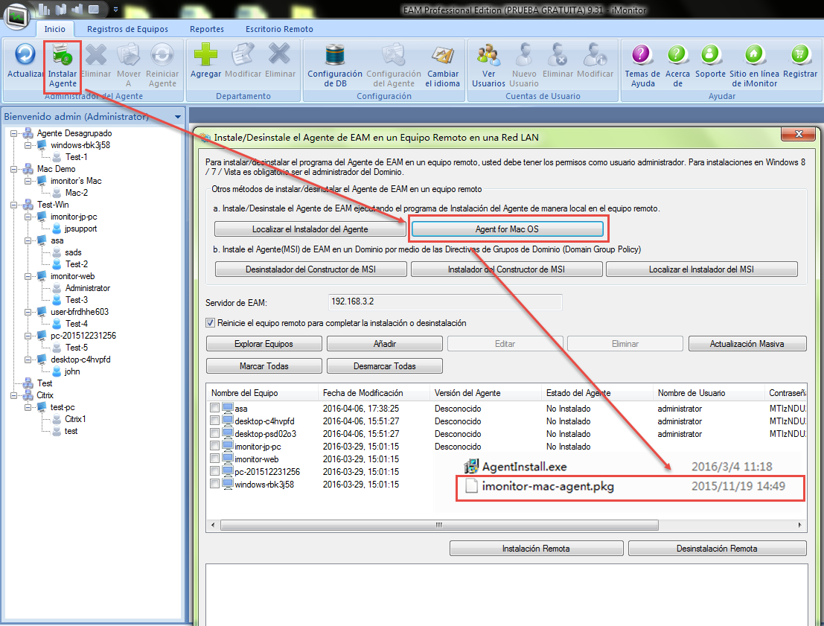This screenshot has height=626, width=824.
Task: Check the box for computer asa
Action: point(214,408)
